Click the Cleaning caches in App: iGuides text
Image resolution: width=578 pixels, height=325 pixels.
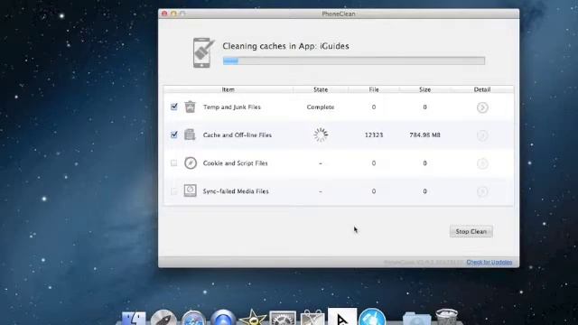point(285,46)
